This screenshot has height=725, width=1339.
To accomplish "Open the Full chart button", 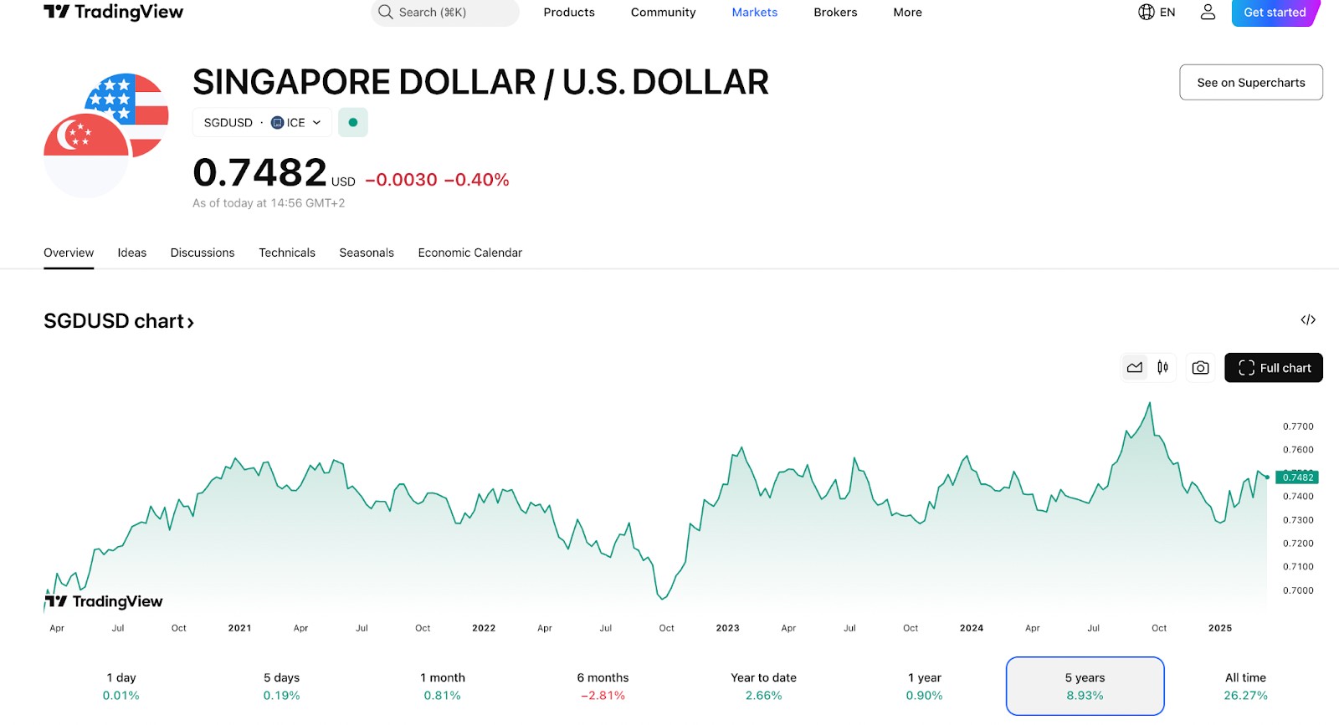I will [1274, 368].
